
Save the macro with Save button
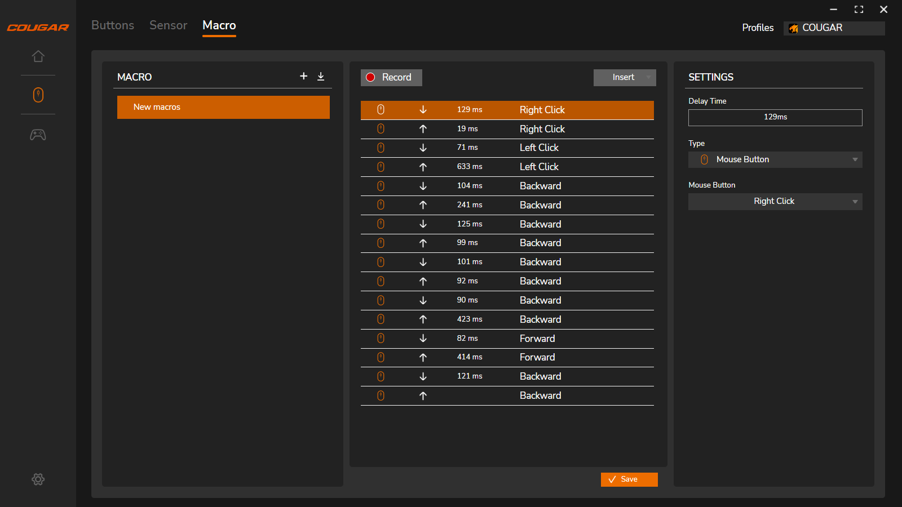coord(629,479)
